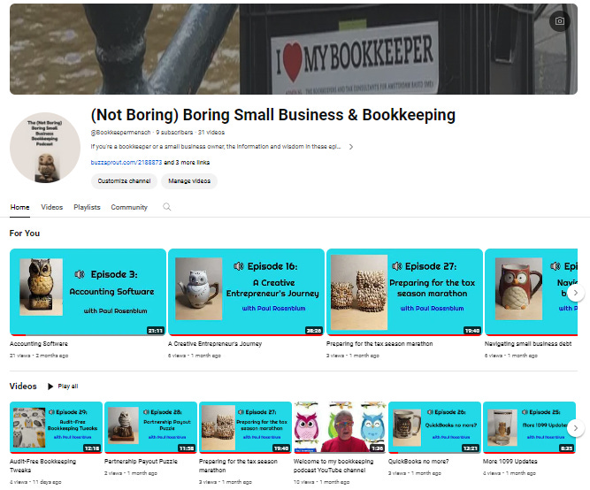Image resolution: width=590 pixels, height=490 pixels.
Task: Click the Play all triangle icon
Action: click(50, 387)
